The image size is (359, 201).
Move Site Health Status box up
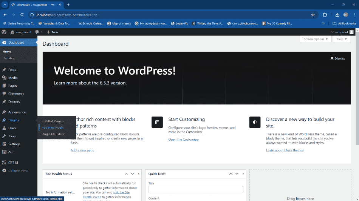click(126, 174)
